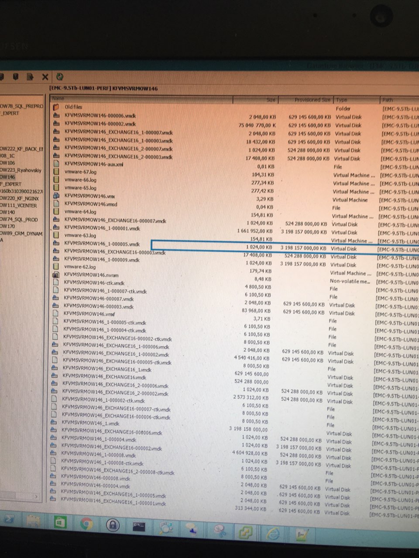Click the Old files folder icon
This screenshot has width=419, height=558.
(56, 107)
